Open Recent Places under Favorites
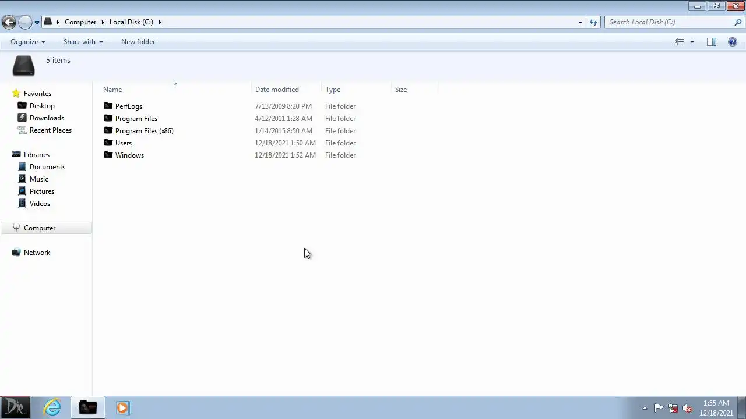 click(x=51, y=130)
